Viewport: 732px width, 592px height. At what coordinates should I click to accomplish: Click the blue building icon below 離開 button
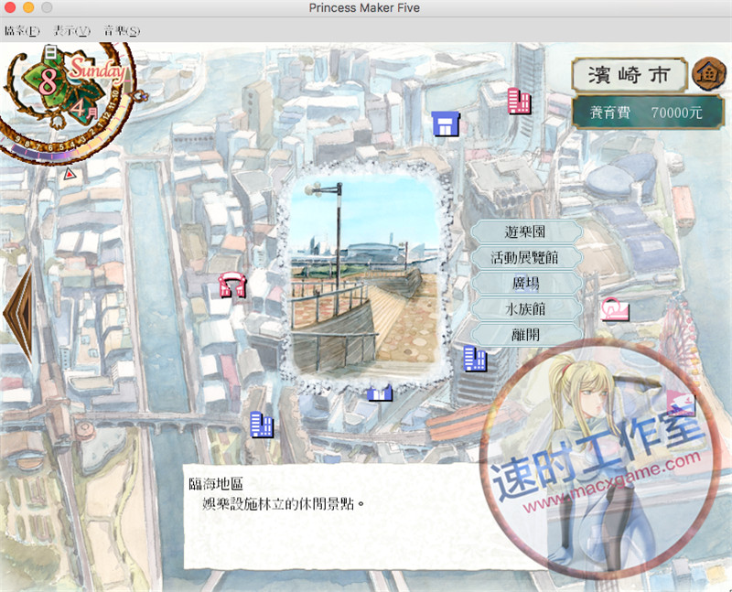click(475, 359)
